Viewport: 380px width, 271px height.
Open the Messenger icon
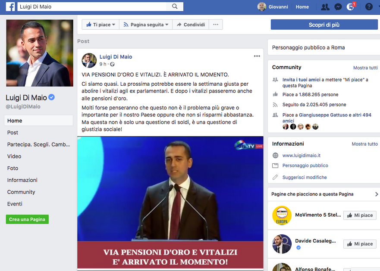click(x=338, y=7)
